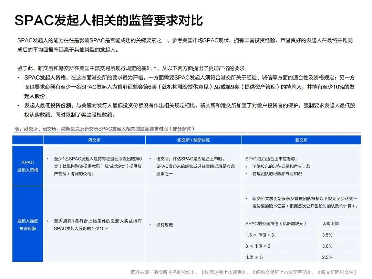Select the 新交所 column header
Viewport: 372px width, 279px height.
301,140
